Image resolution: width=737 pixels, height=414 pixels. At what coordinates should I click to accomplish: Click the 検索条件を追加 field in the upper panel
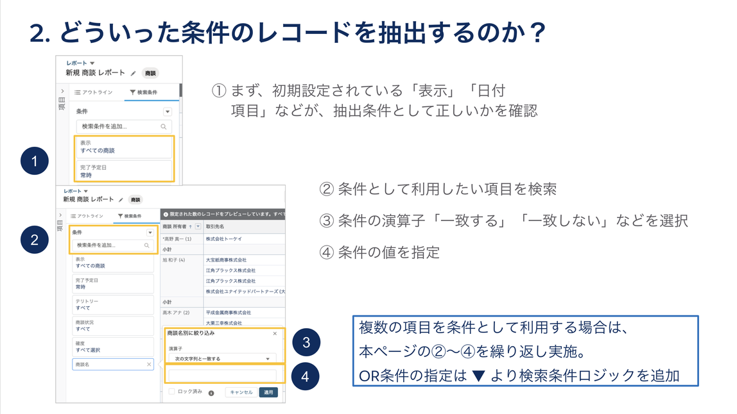pyautogui.click(x=124, y=126)
